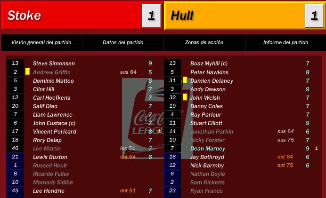
Task: Click Andy Dawson's rating of 9
Action: click(308, 89)
